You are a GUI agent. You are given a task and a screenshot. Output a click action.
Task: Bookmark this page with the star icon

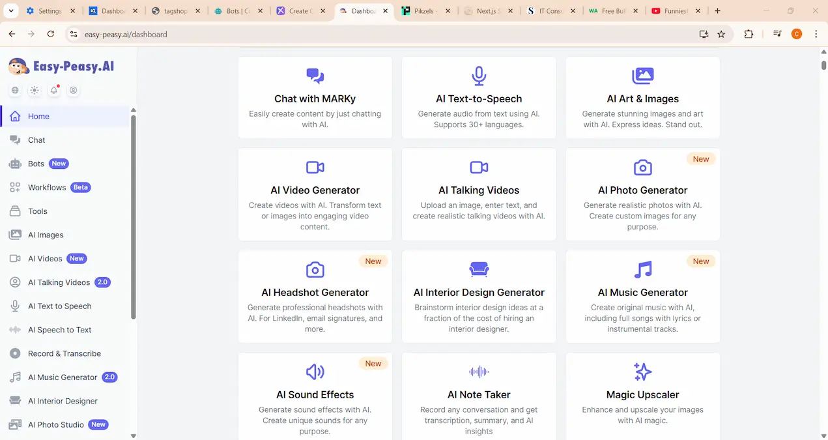[721, 34]
